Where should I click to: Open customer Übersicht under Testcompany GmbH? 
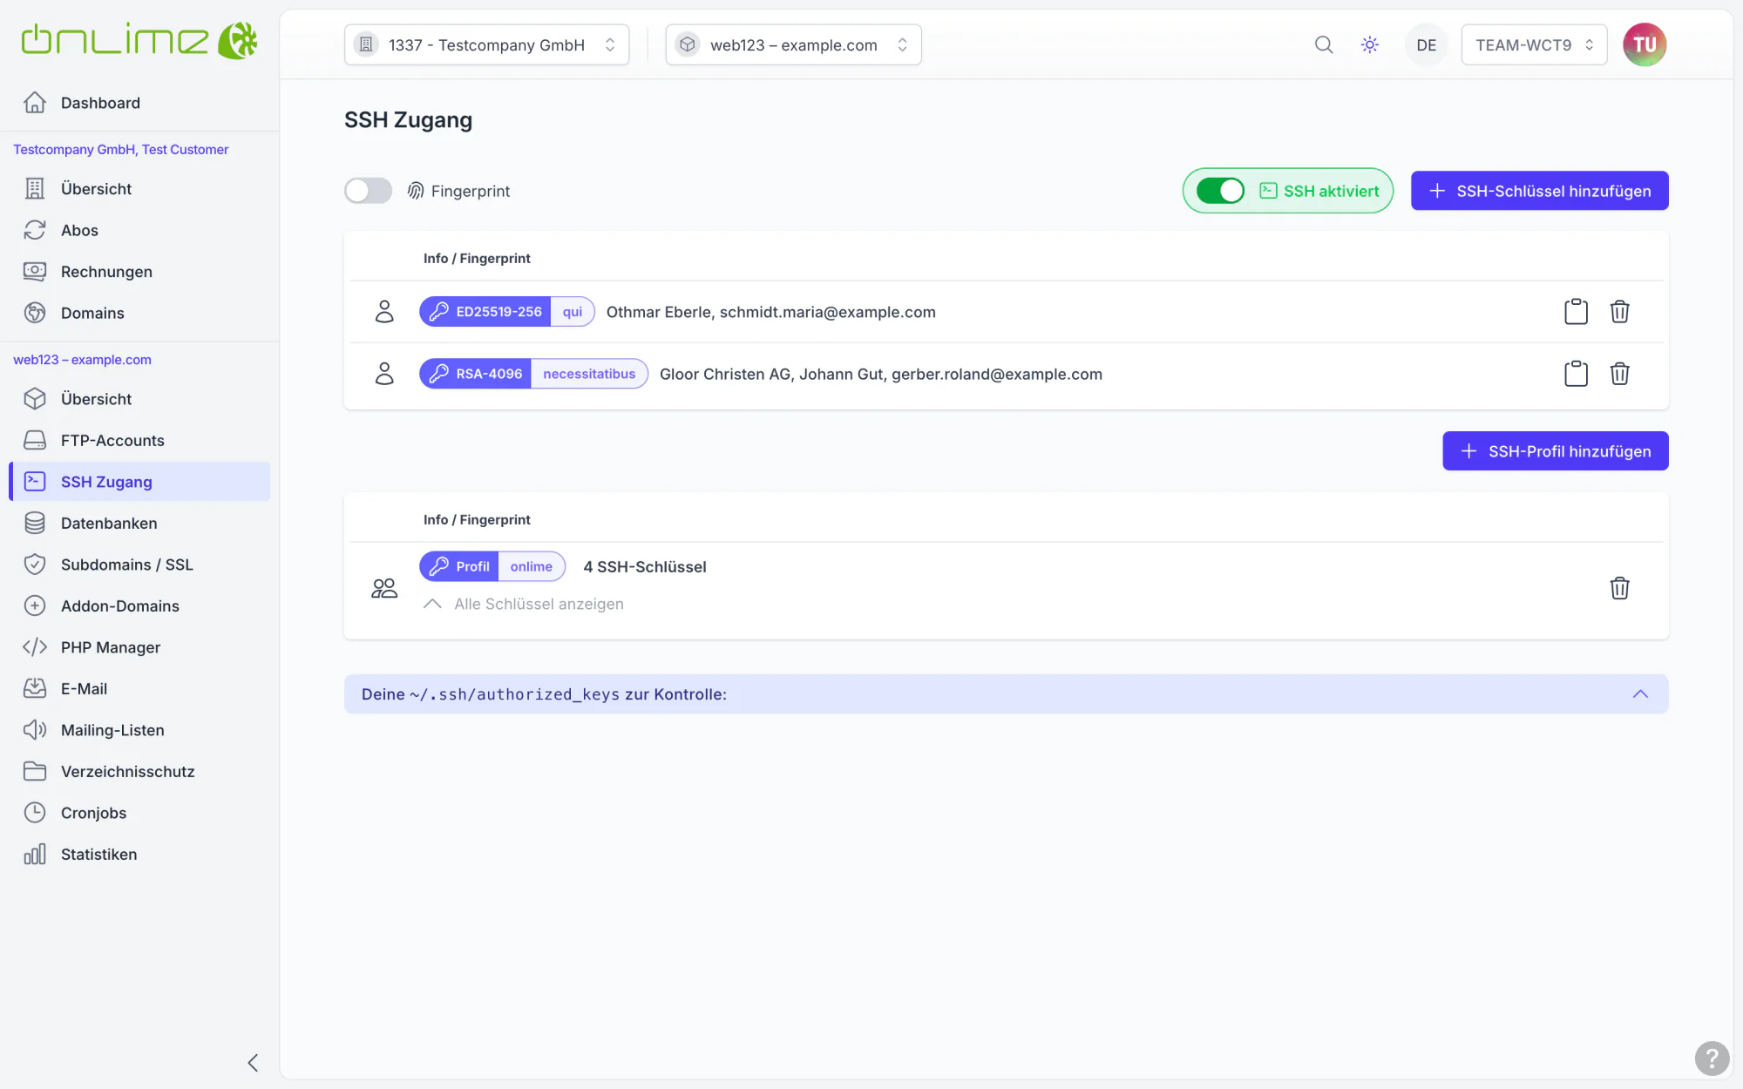(139, 188)
